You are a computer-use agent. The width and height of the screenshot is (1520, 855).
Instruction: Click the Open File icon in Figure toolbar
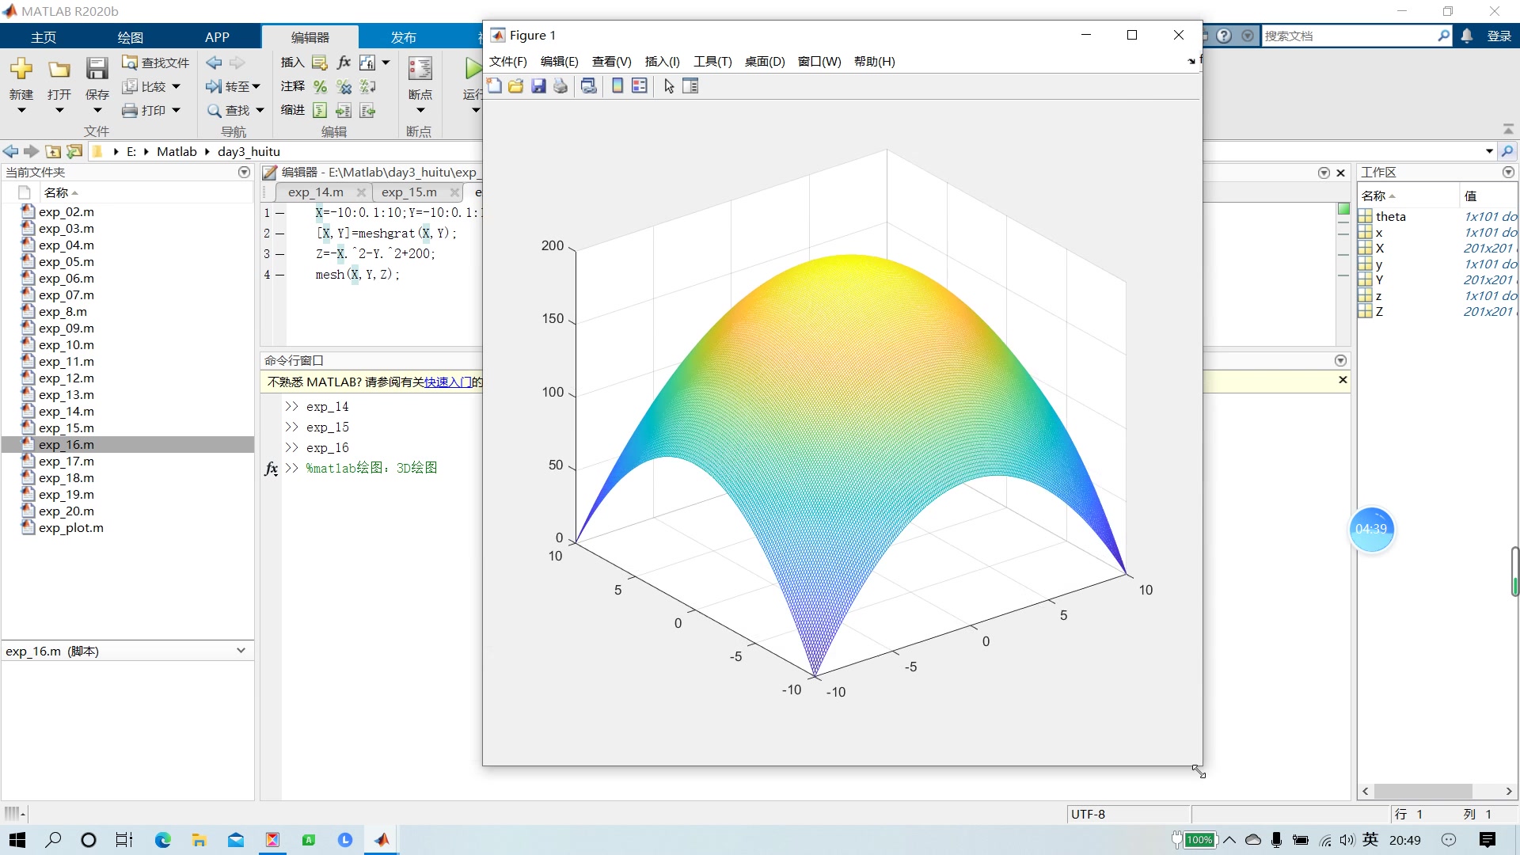pyautogui.click(x=516, y=86)
